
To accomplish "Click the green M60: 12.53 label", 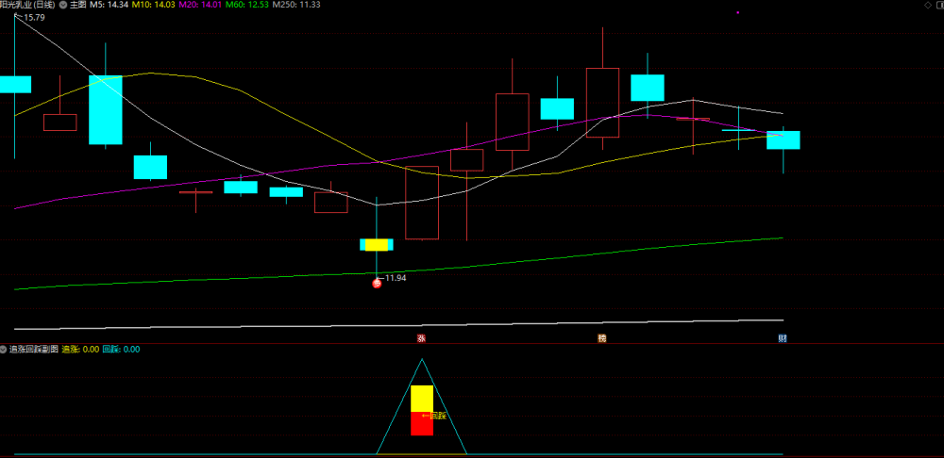I will tap(246, 5).
